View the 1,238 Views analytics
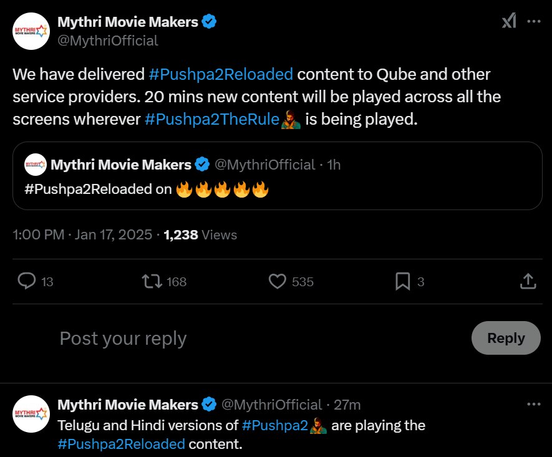 (200, 235)
